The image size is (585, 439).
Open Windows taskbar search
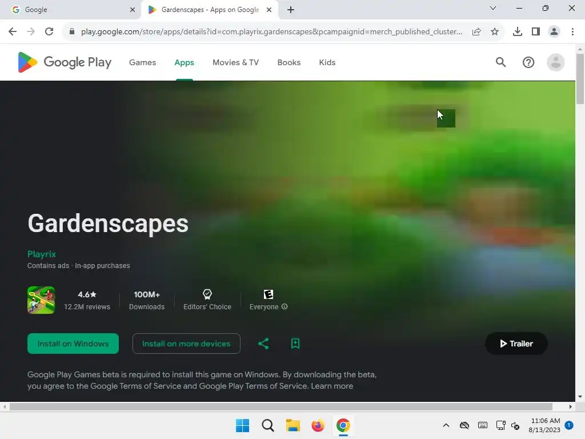point(268,425)
